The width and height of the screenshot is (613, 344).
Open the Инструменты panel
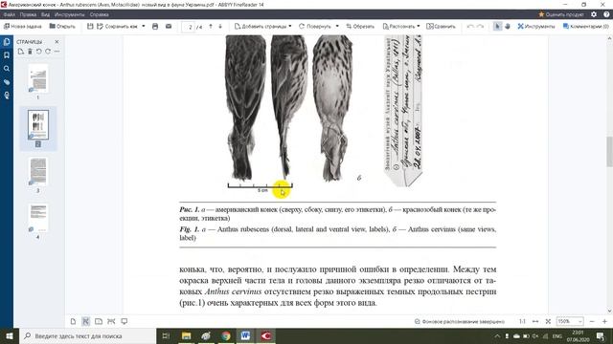536,27
